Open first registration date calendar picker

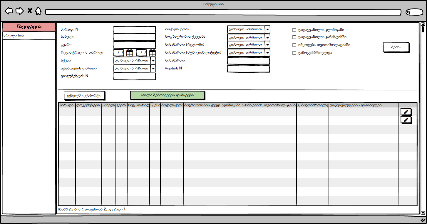(x=130, y=53)
